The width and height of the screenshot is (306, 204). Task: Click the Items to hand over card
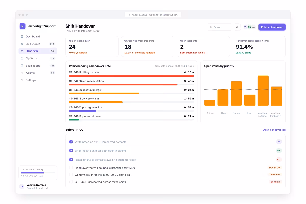coord(92,46)
